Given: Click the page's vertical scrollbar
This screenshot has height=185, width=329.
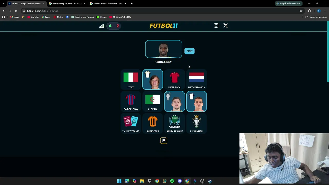Looking at the screenshot, I should (328, 51).
